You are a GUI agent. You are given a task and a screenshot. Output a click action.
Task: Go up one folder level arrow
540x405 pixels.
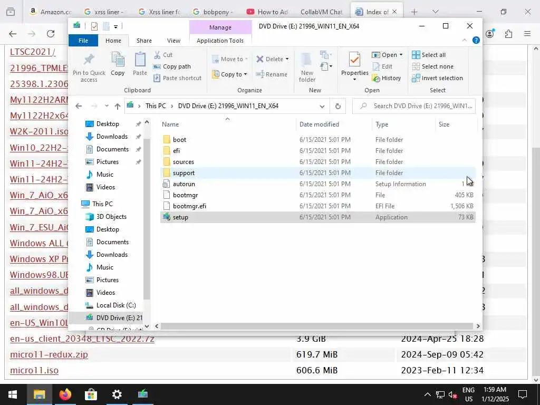click(x=118, y=106)
